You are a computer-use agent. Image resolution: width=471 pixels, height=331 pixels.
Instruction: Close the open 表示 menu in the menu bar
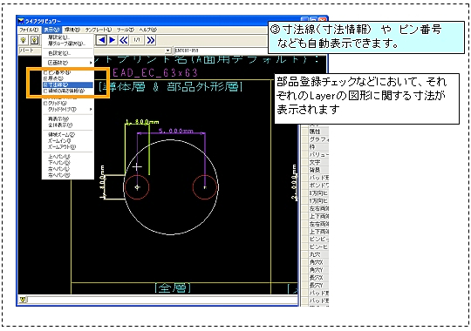[51, 30]
